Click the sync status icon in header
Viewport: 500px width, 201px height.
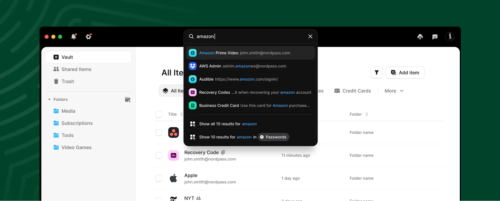click(420, 37)
